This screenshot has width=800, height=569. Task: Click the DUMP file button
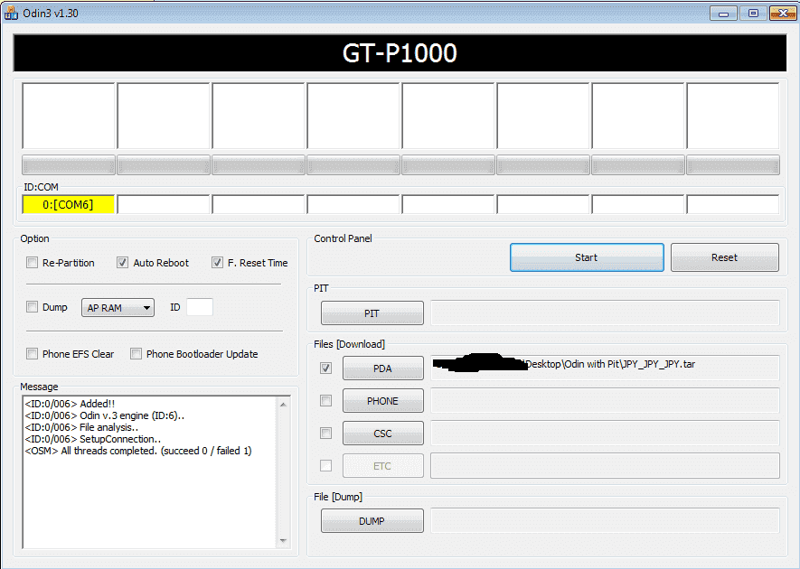point(372,520)
